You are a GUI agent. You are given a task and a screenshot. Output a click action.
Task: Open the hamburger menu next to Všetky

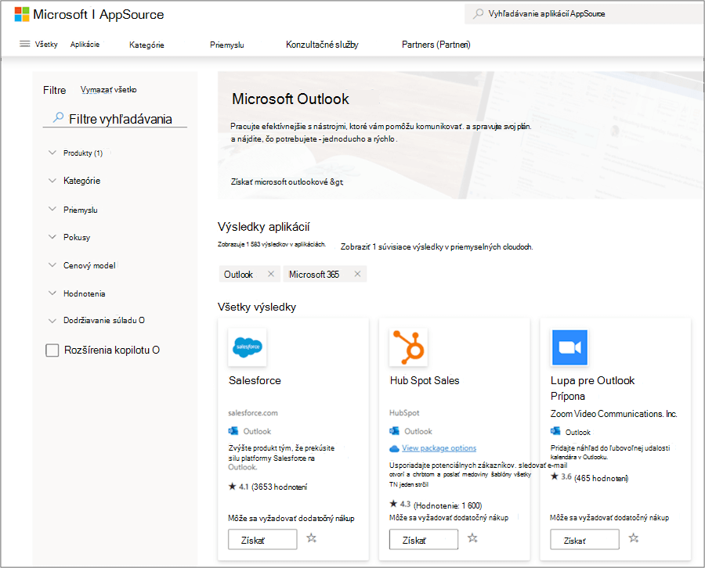[25, 44]
